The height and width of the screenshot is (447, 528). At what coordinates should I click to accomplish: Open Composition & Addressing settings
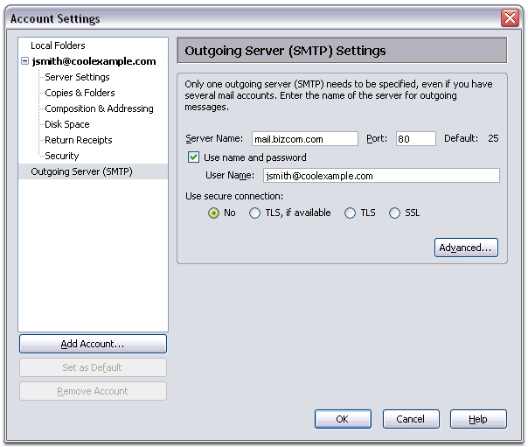tap(99, 108)
